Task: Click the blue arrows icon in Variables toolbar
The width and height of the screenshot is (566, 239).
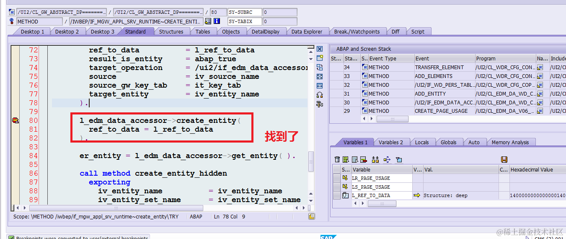Action: (x=387, y=159)
